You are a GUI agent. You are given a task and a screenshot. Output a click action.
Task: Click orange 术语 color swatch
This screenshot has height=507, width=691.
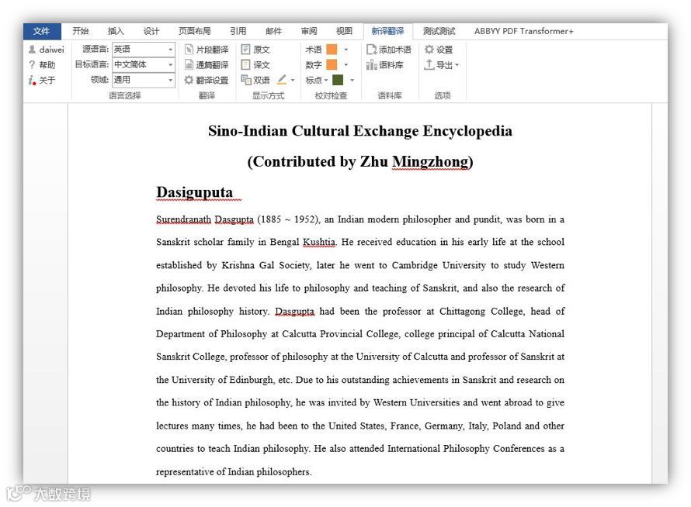click(332, 50)
